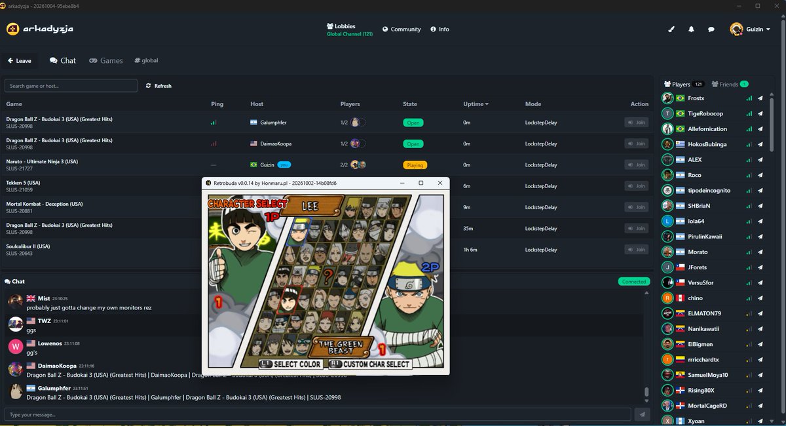Open the theme paintbrush icon in header
Screen dimensions: 786x426
click(x=671, y=29)
